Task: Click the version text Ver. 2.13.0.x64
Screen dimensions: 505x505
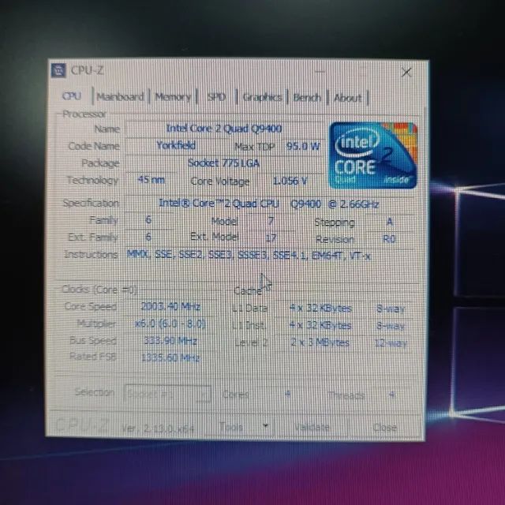Action: (x=158, y=428)
